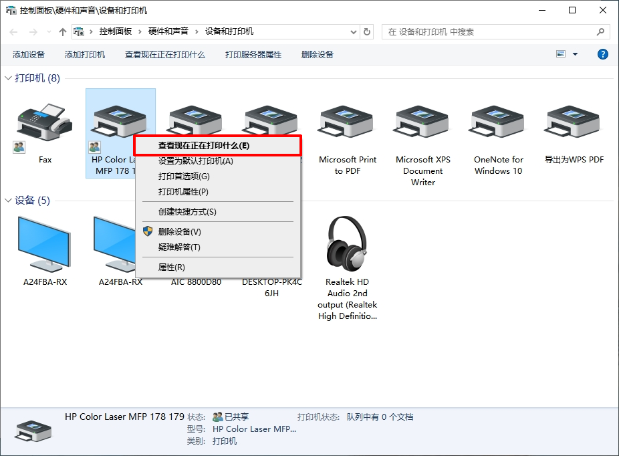Image resolution: width=619 pixels, height=456 pixels.
Task: Click the 已共享 status text
Action: tap(237, 417)
